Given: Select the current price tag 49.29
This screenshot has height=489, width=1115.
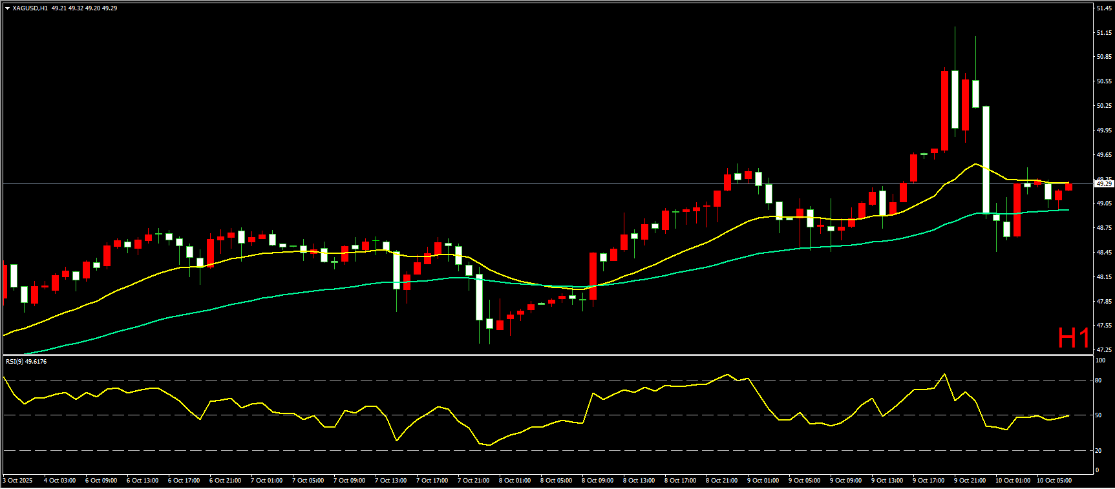Looking at the screenshot, I should pos(1104,184).
